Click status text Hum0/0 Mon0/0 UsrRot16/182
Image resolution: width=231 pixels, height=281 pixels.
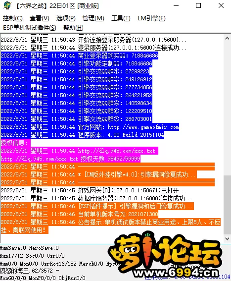(x=39, y=264)
